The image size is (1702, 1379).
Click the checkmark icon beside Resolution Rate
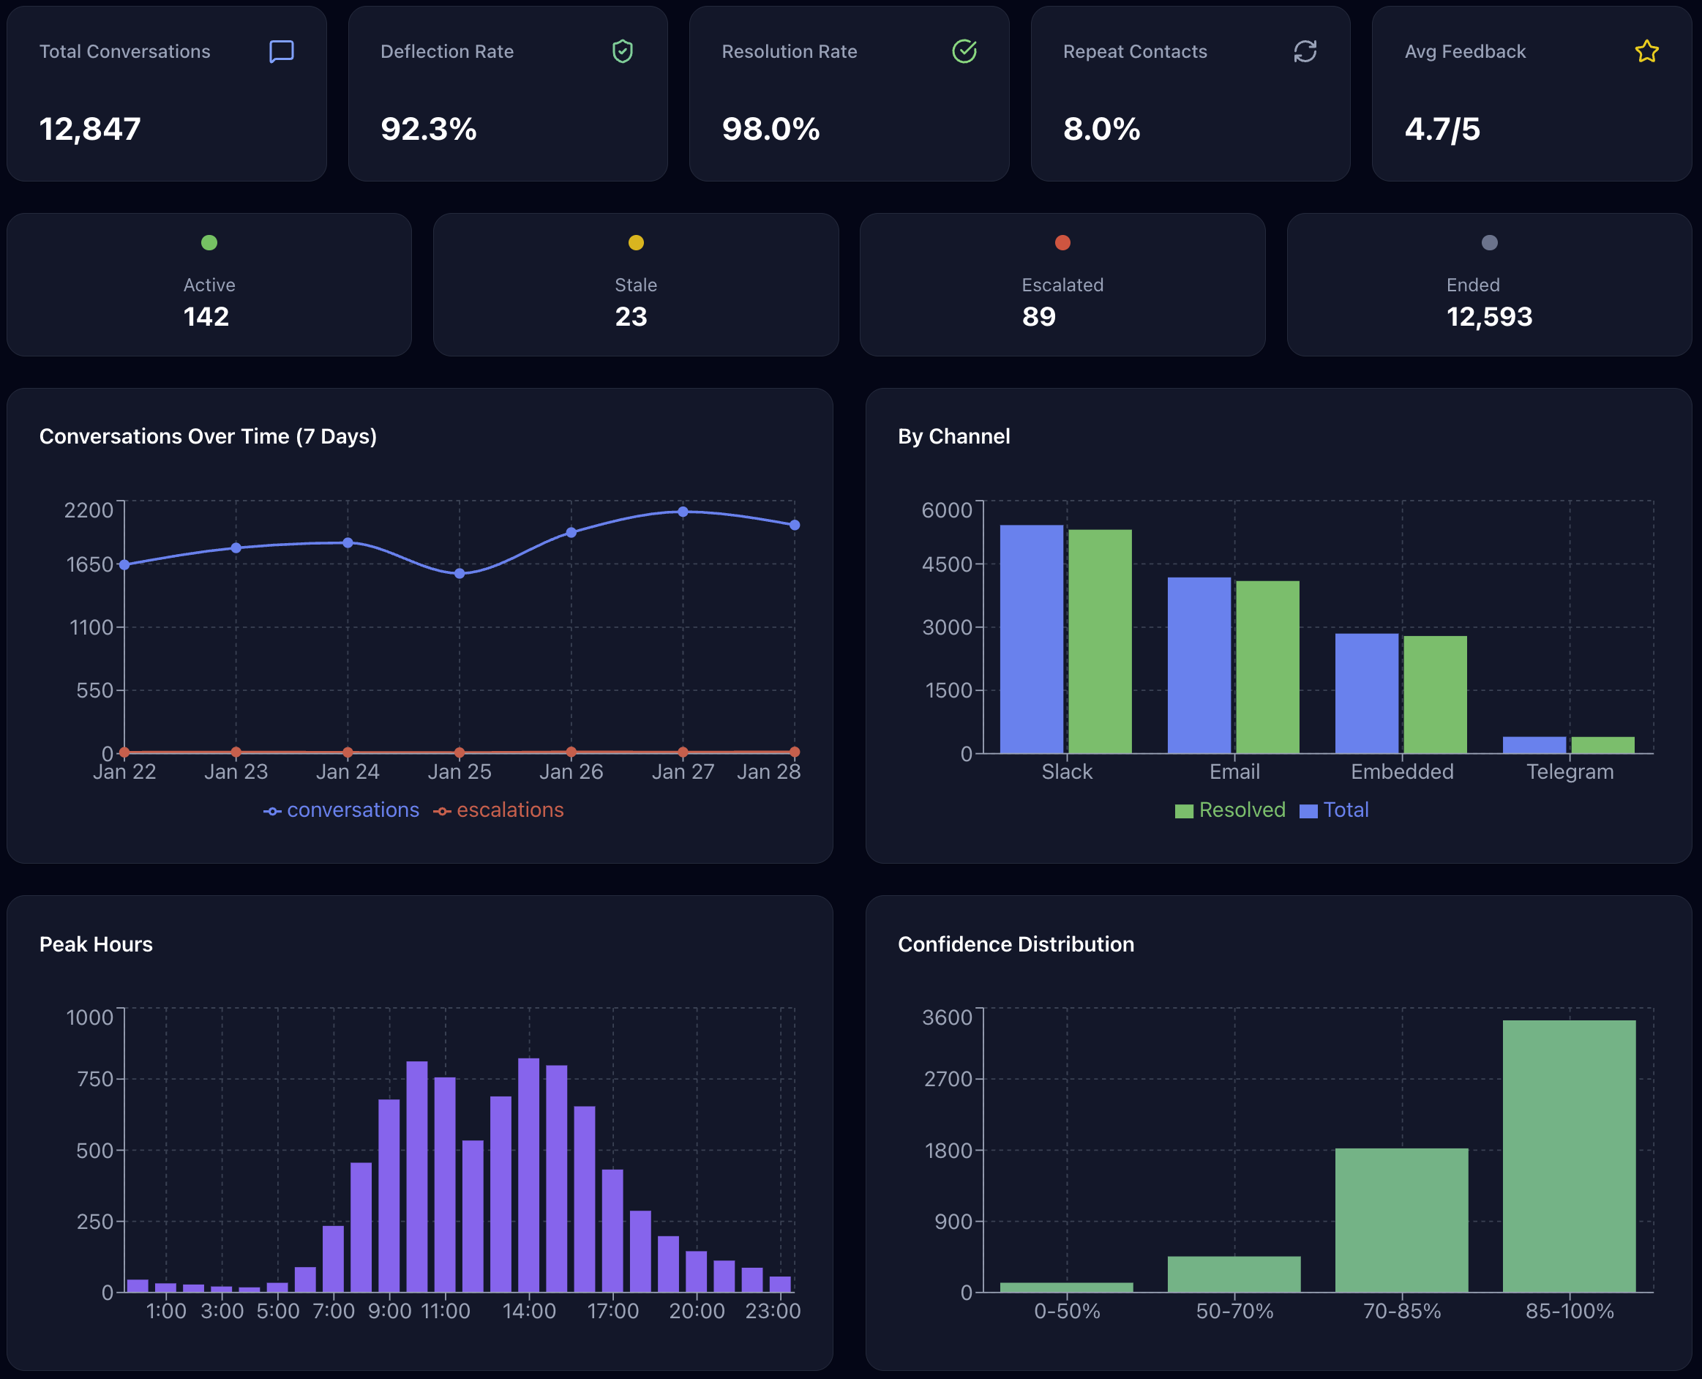pos(965,52)
